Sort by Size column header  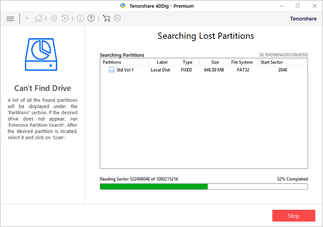(x=214, y=62)
